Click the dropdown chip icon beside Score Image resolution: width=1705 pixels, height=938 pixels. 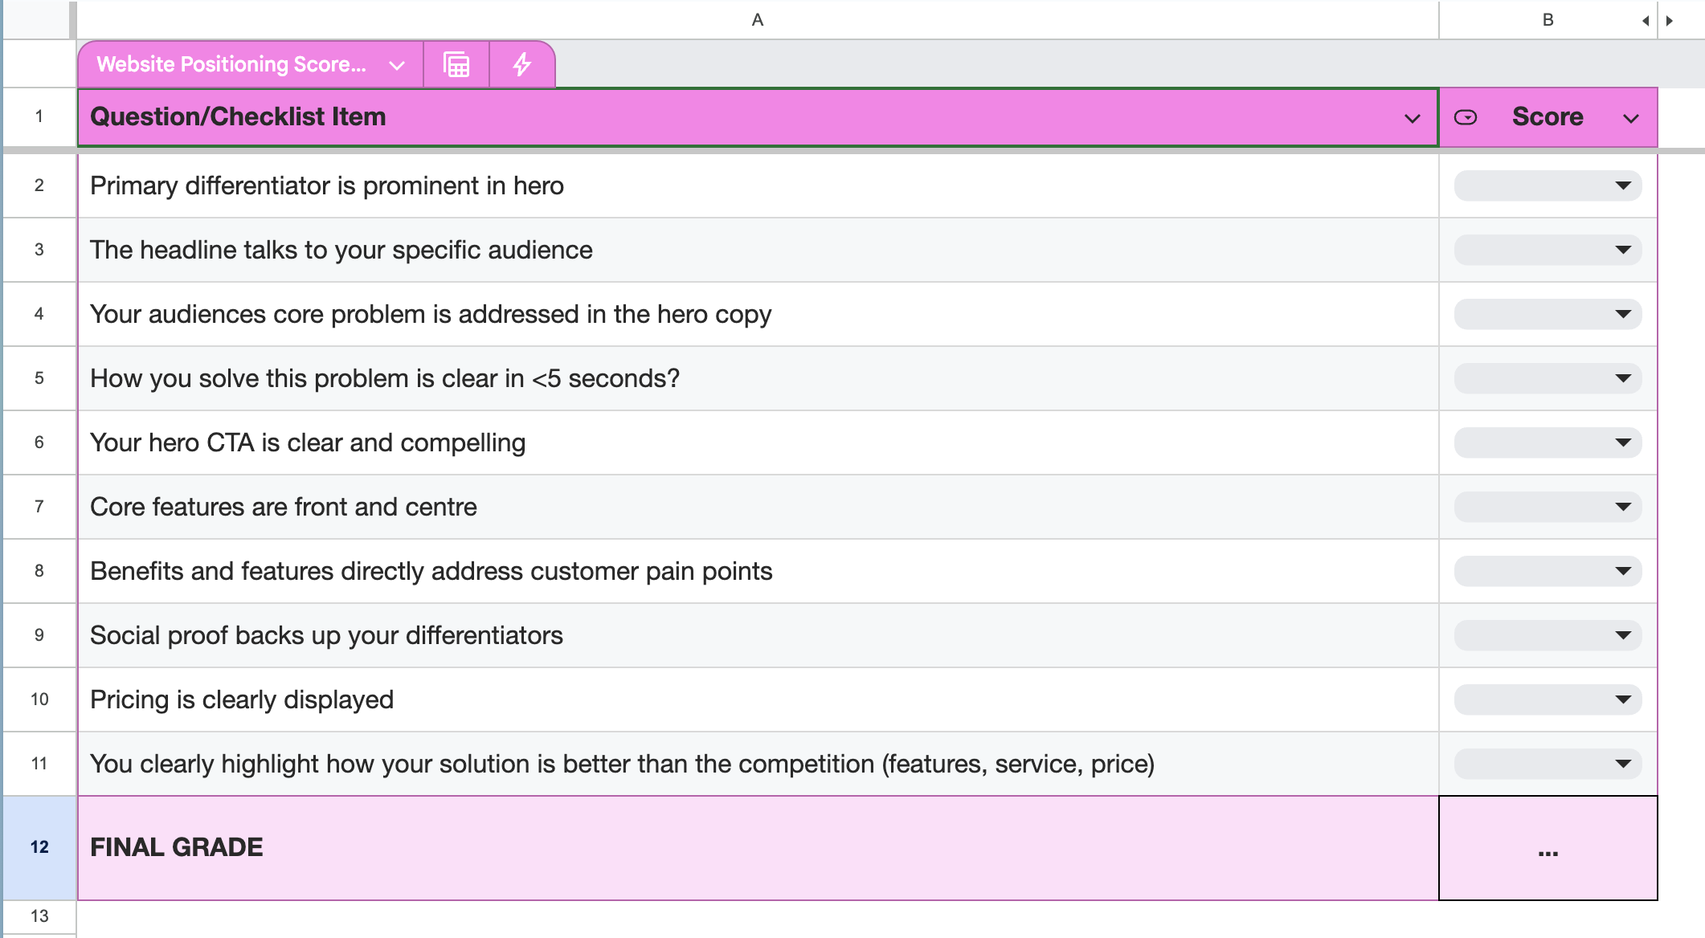click(1466, 117)
